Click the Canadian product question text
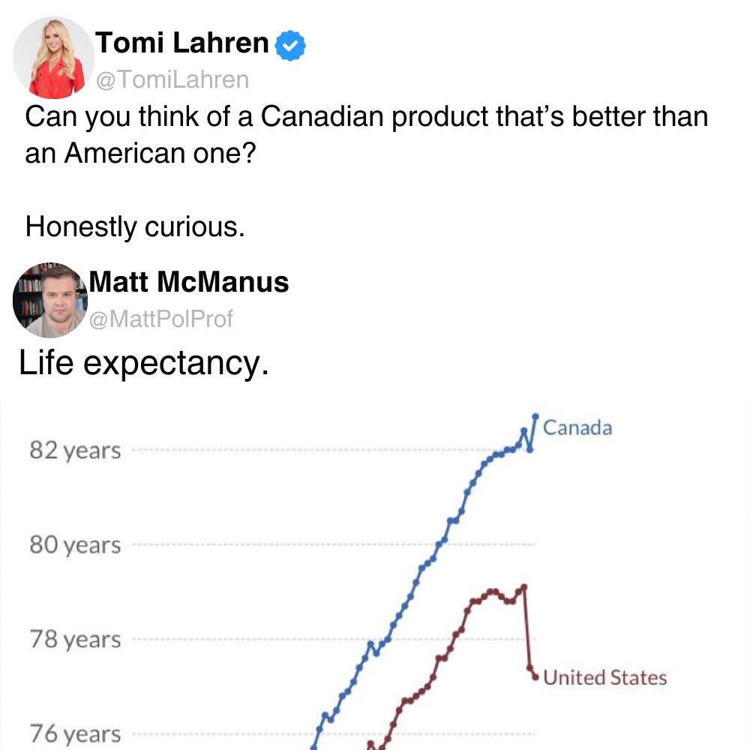 367,135
